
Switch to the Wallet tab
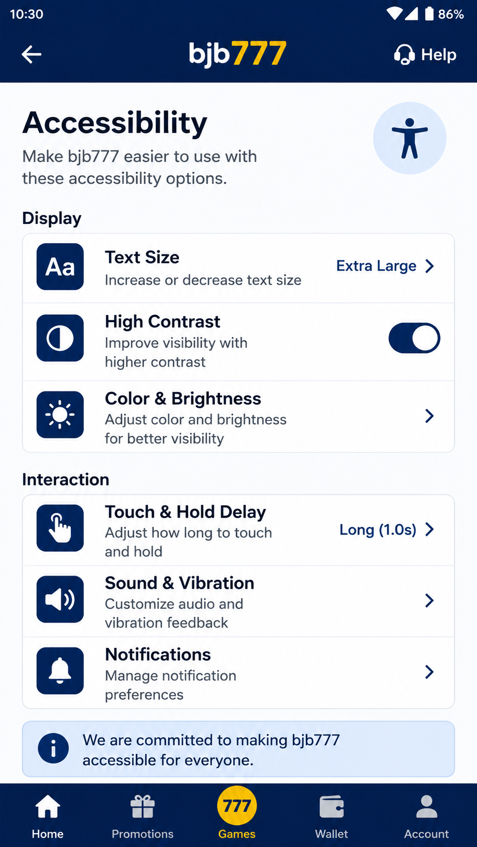(332, 816)
